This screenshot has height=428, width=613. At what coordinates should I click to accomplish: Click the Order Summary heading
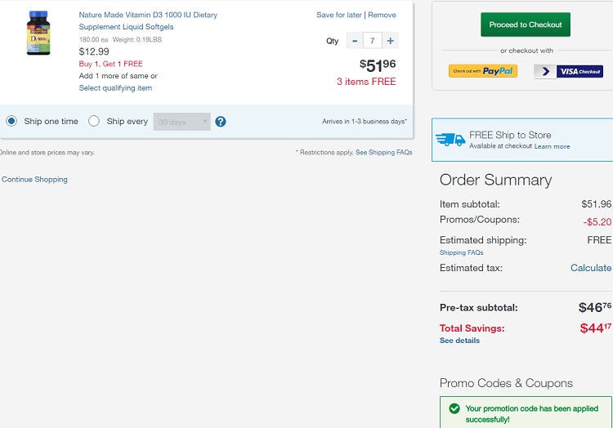pos(496,180)
